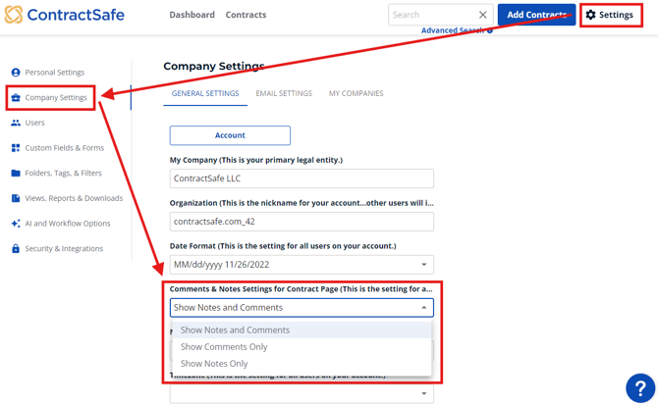Screen dimensions: 658x406
Task: Open the blue help question mark button
Action: (x=639, y=387)
